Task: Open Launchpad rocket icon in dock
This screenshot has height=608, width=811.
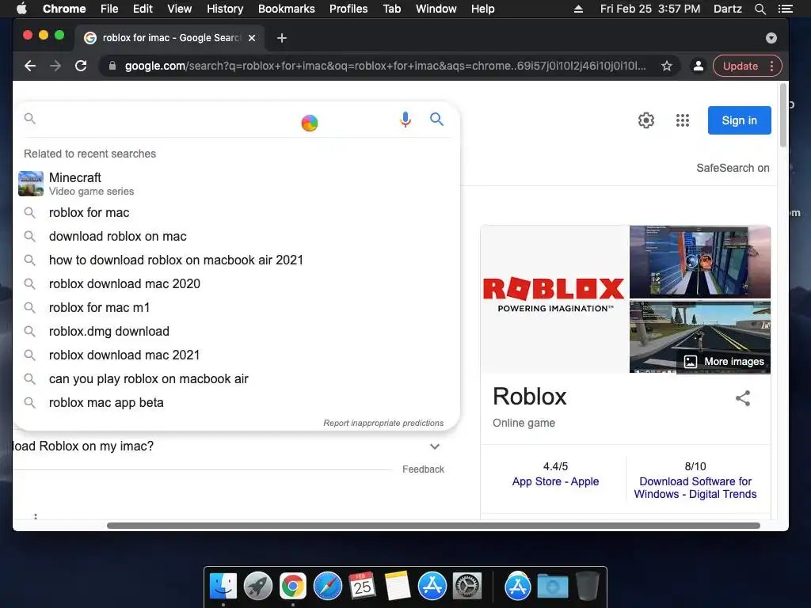Action: [258, 587]
